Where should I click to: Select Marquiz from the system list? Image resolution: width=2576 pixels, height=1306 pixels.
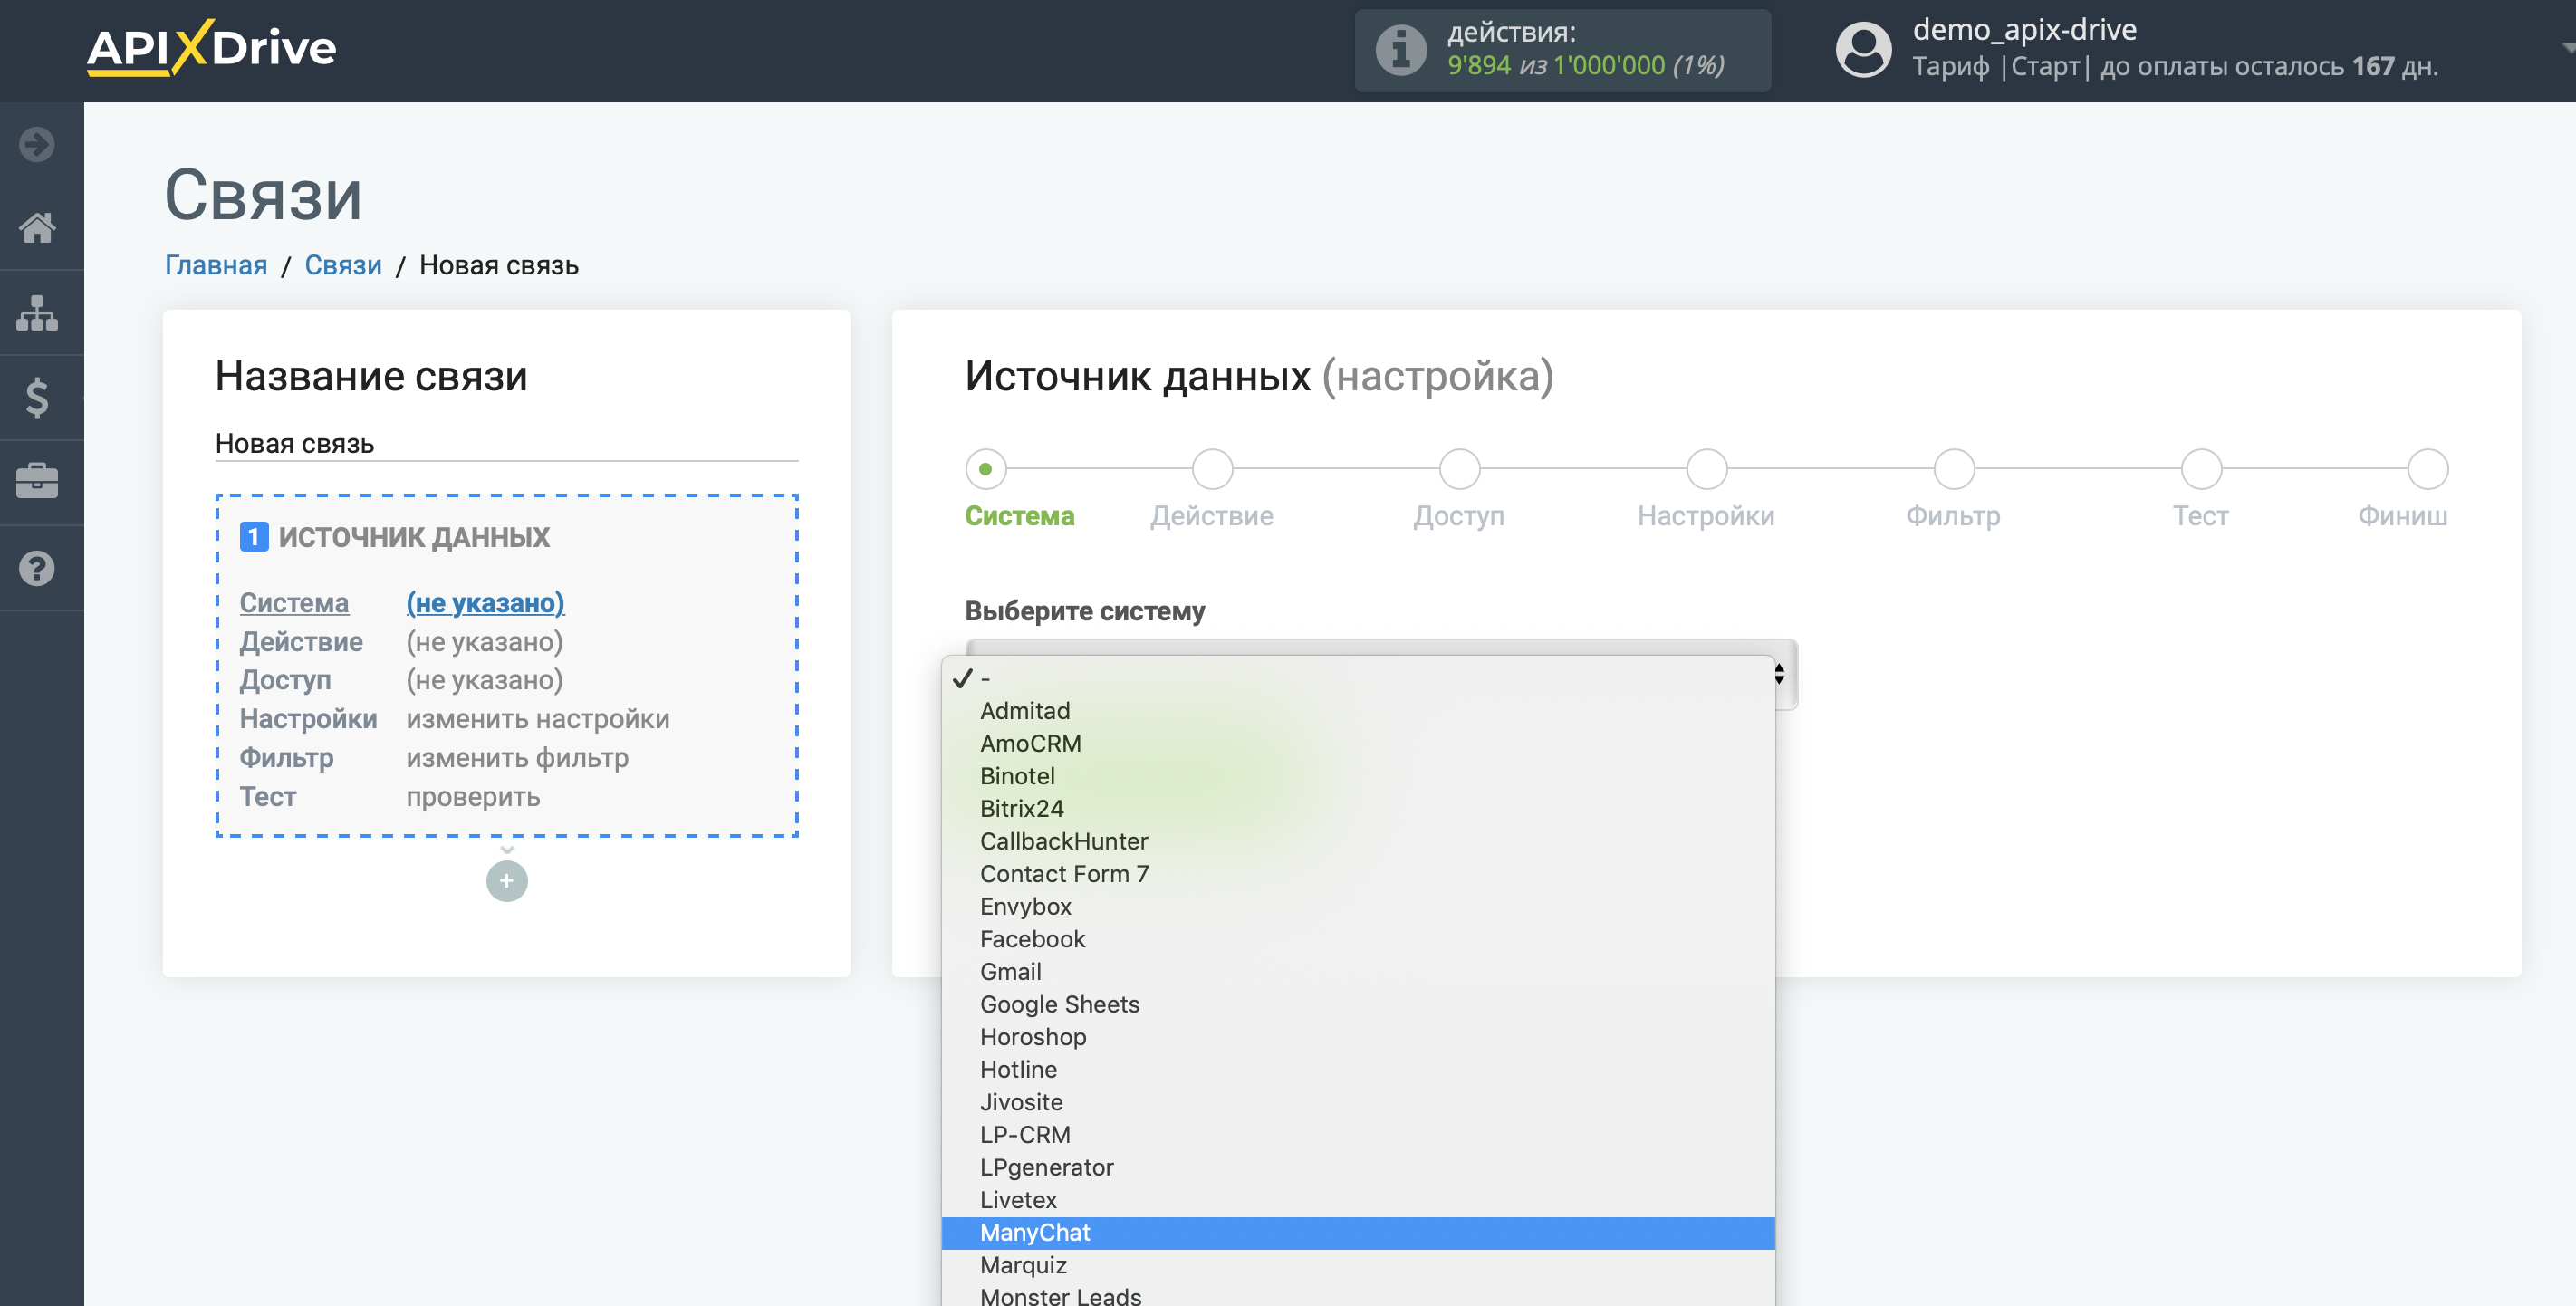click(x=1358, y=1266)
